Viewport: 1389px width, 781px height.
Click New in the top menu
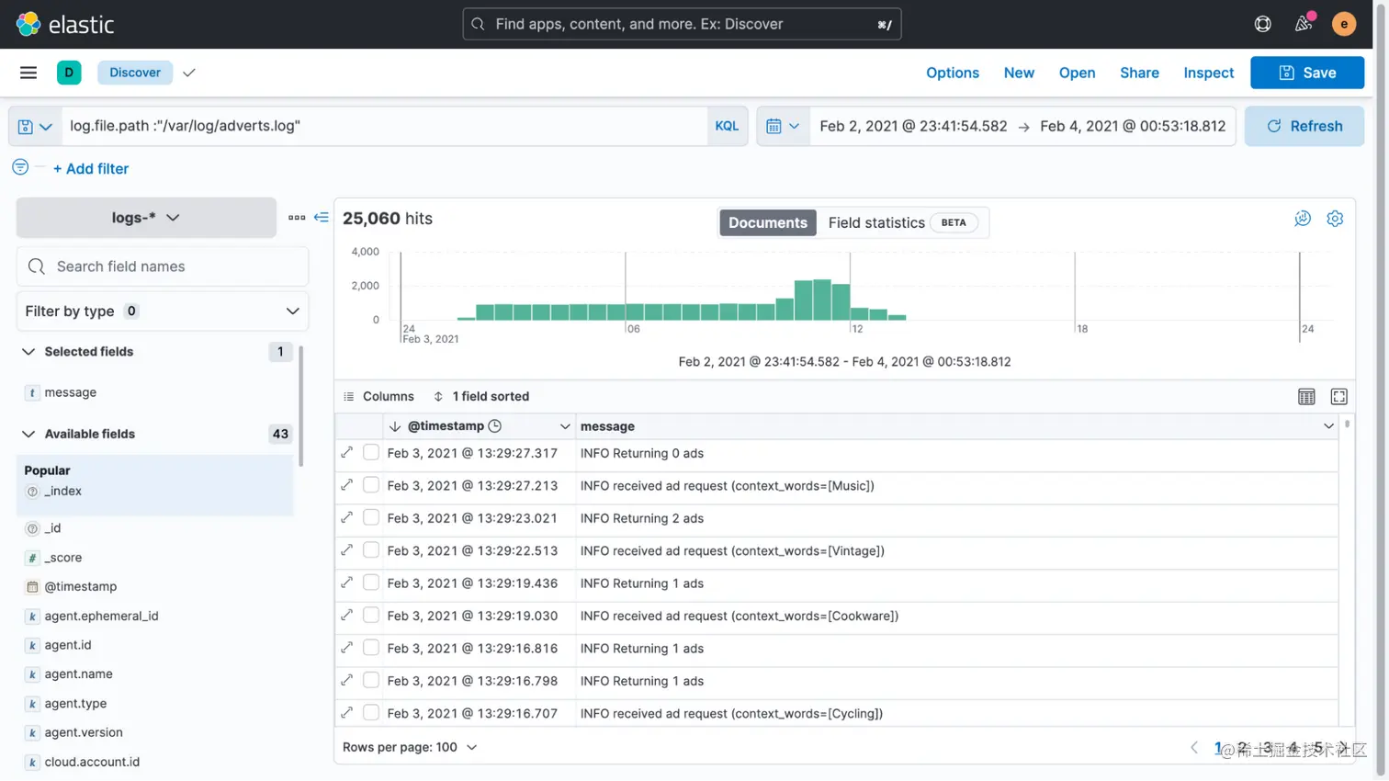(1019, 73)
